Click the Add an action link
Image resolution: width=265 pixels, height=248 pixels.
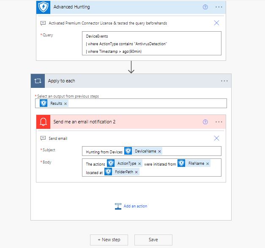[135, 206]
